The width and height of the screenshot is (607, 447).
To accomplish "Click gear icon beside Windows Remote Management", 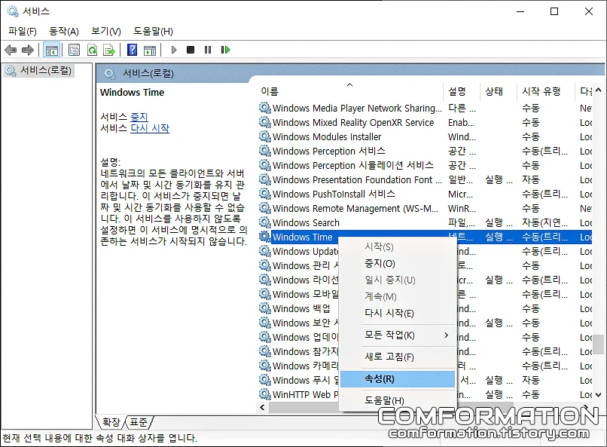I will coord(265,208).
